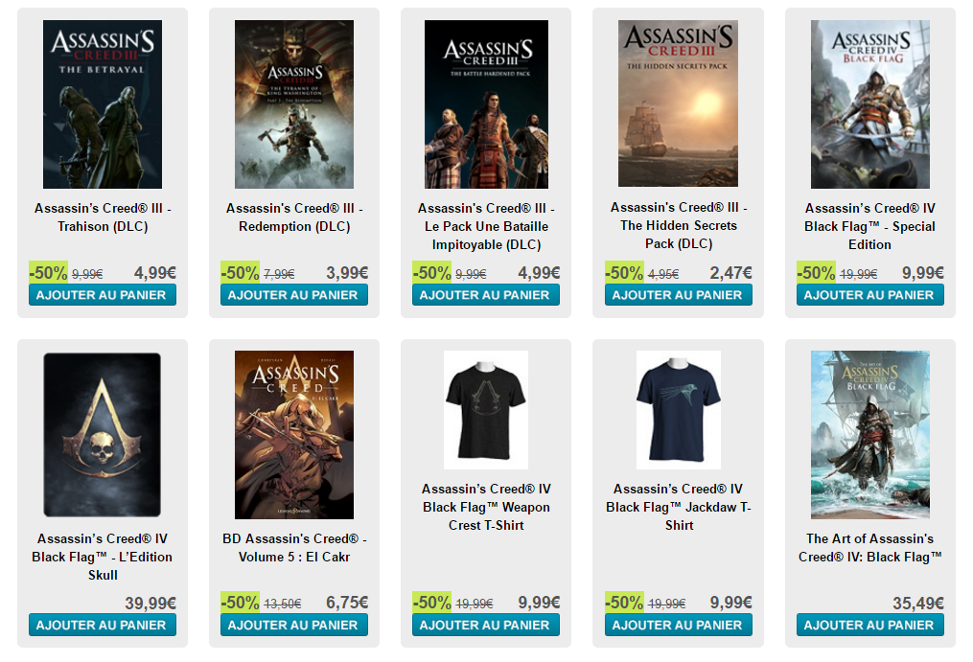The image size is (973, 662).
Task: Add Black Flag Special Edition to cart
Action: click(870, 295)
